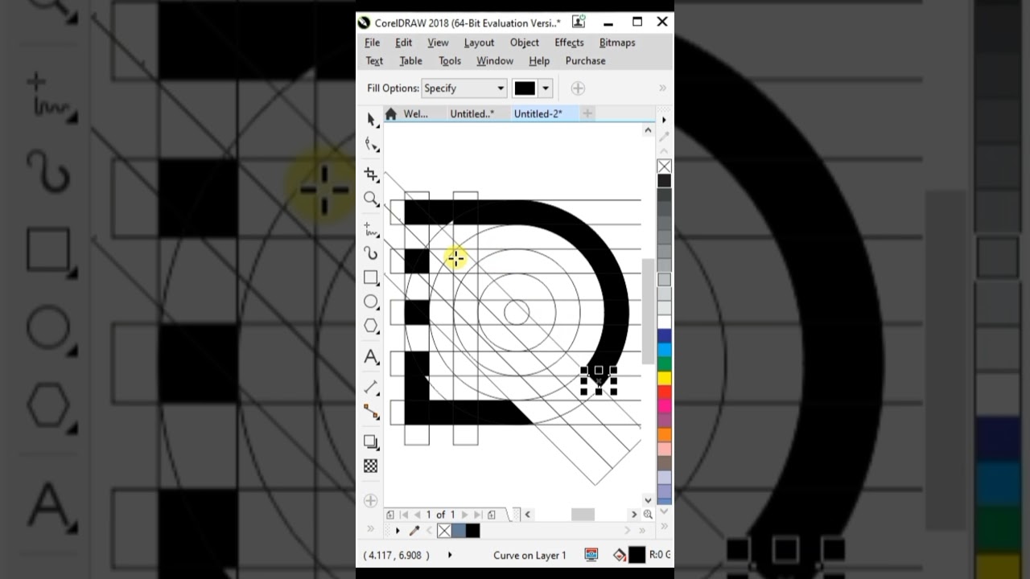
Task: Go to first page arrow
Action: coord(404,515)
